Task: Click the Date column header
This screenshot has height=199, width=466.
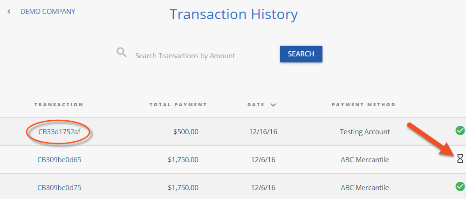Action: [x=256, y=105]
